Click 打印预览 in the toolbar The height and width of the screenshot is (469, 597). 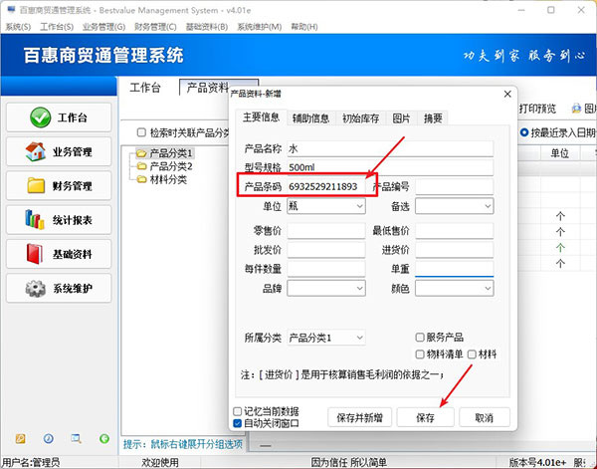pos(537,109)
